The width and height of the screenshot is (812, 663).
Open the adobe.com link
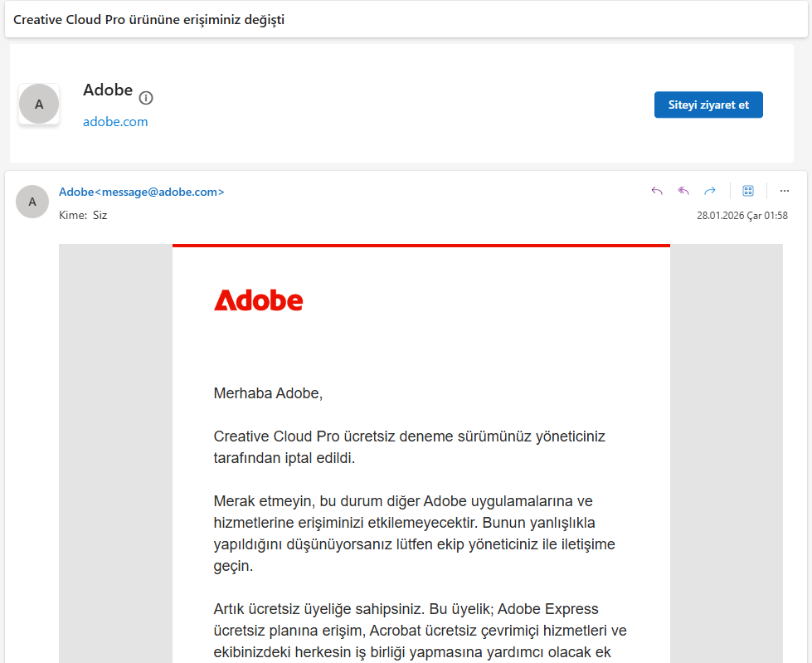pos(115,122)
